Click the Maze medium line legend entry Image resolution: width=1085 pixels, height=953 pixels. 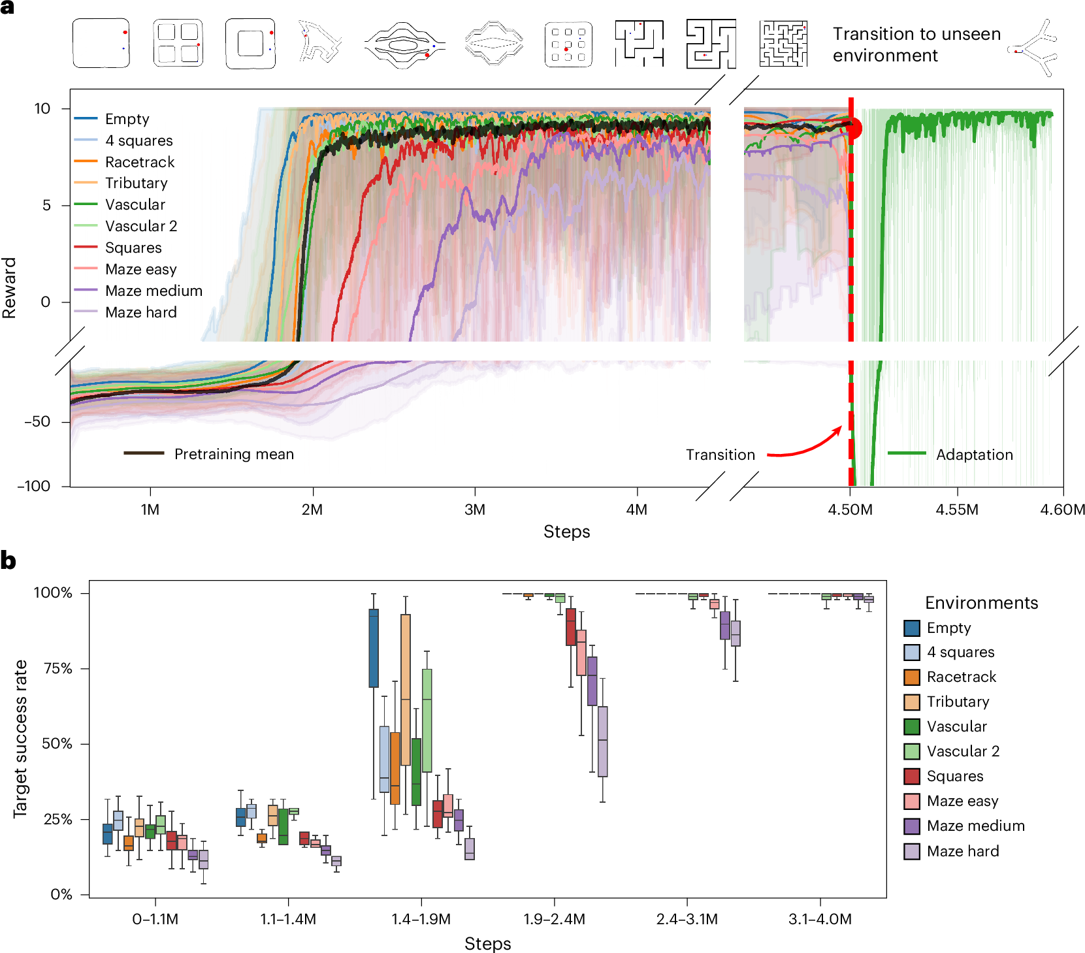tap(154, 291)
